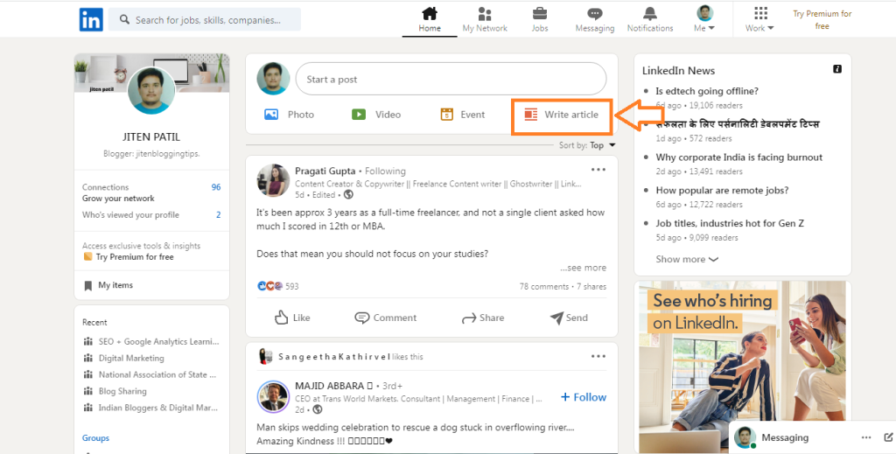Click the search magnifier icon
The image size is (896, 454).
click(124, 19)
